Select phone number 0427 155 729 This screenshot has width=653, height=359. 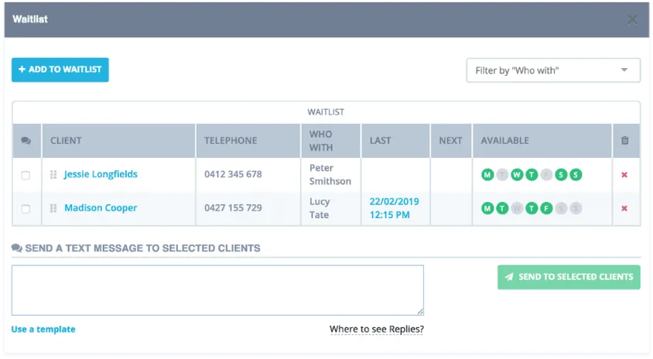[x=233, y=208]
